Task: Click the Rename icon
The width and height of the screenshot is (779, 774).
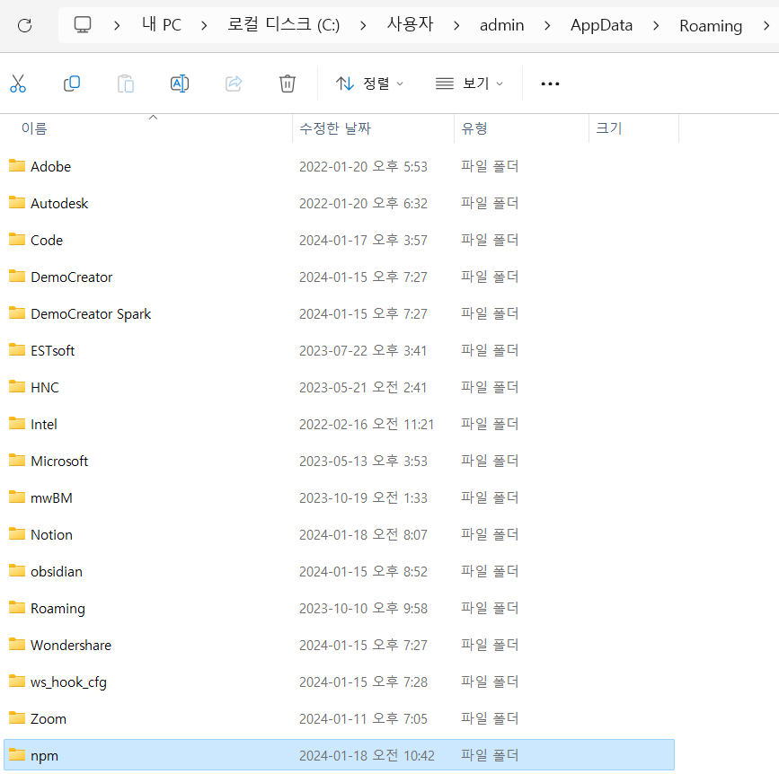Action: click(x=180, y=84)
